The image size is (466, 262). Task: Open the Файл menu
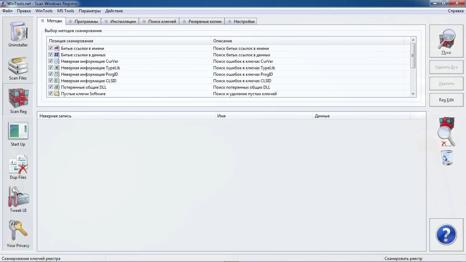[x=7, y=11]
